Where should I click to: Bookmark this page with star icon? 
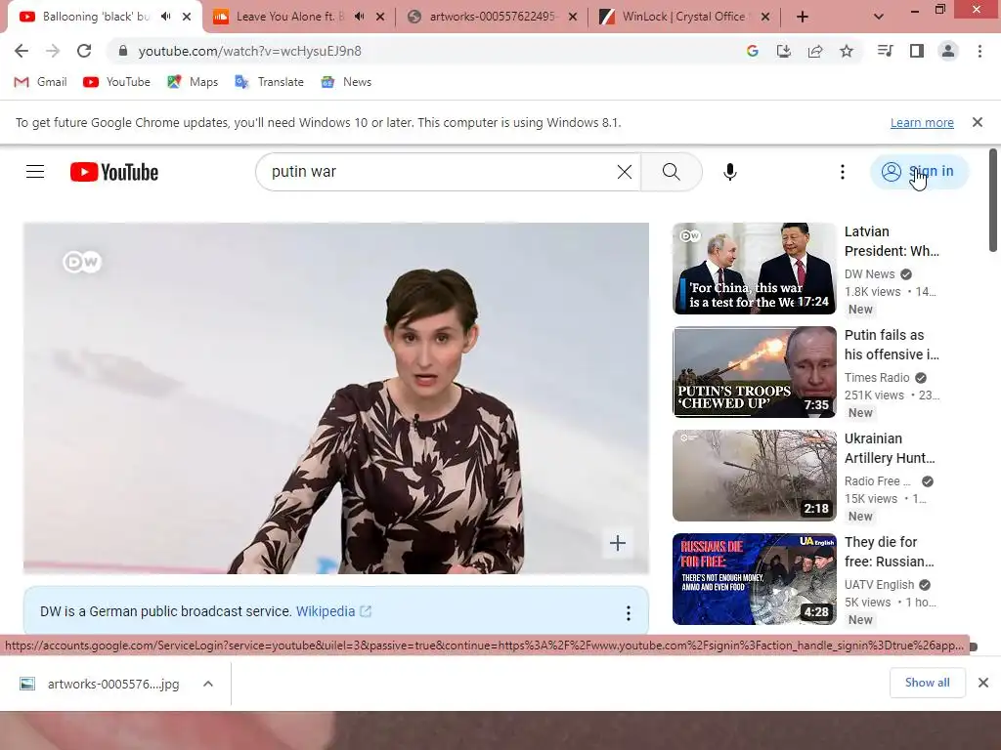[x=847, y=51]
